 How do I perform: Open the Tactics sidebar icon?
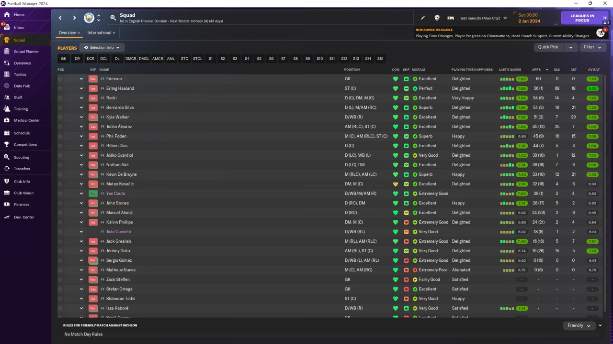pos(7,75)
